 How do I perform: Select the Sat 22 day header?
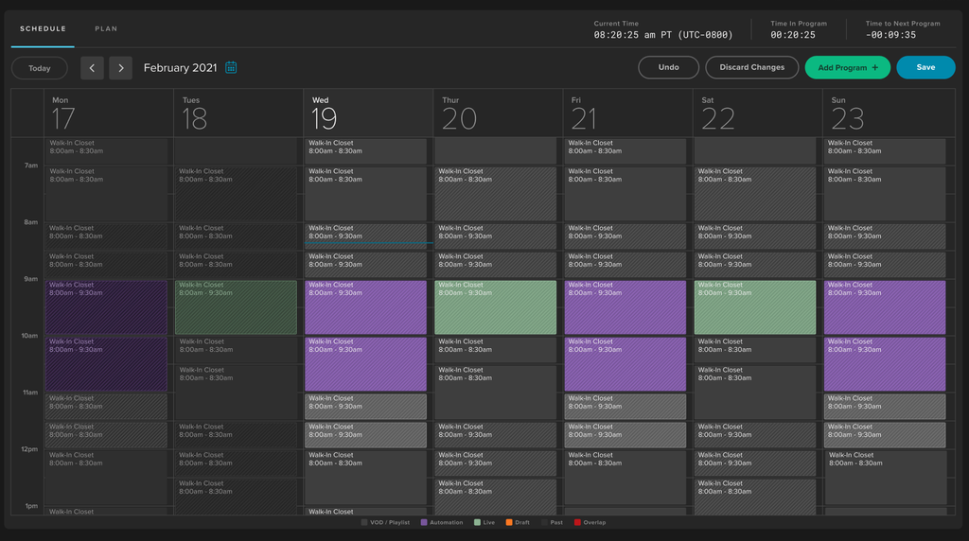[758, 113]
